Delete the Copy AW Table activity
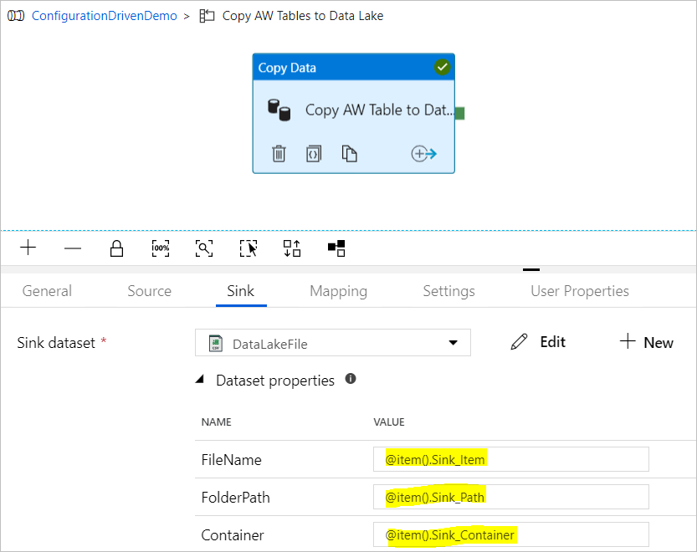697x552 pixels. 279,154
